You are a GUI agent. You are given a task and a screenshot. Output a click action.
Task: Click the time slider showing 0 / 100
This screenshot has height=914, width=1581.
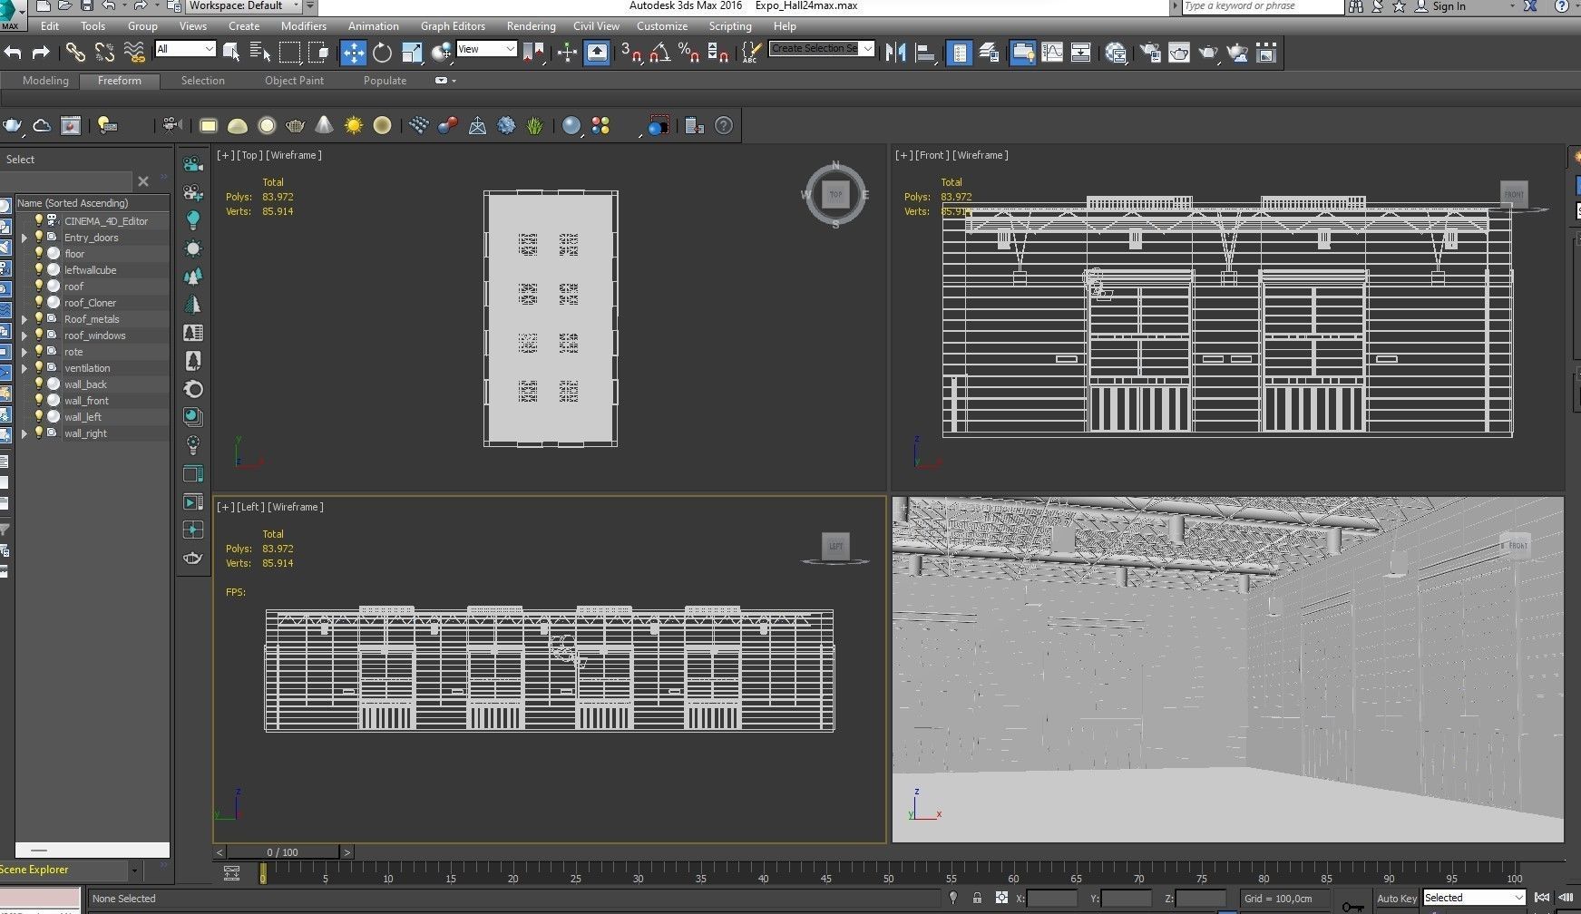pyautogui.click(x=282, y=852)
